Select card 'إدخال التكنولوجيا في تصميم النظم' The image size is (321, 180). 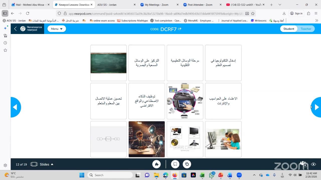click(x=223, y=63)
